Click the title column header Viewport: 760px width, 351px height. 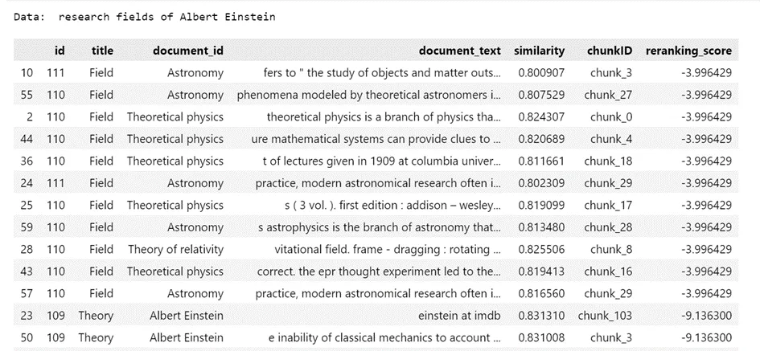[102, 51]
